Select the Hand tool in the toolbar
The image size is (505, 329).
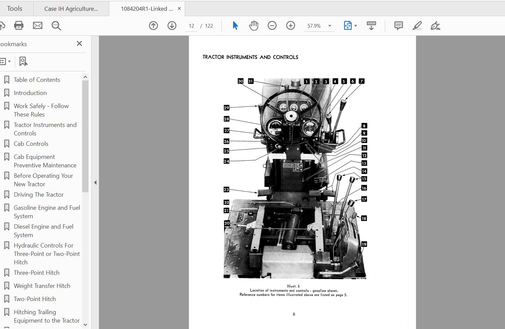tap(253, 25)
